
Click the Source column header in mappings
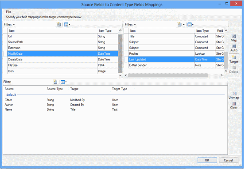(9, 89)
